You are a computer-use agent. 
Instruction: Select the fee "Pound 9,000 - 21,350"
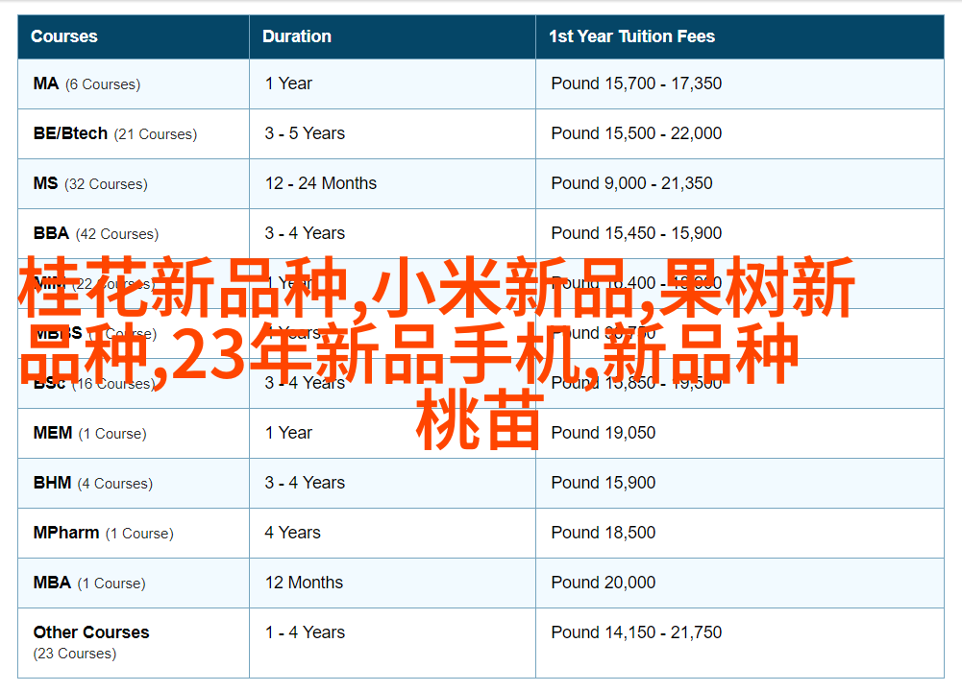pyautogui.click(x=632, y=183)
